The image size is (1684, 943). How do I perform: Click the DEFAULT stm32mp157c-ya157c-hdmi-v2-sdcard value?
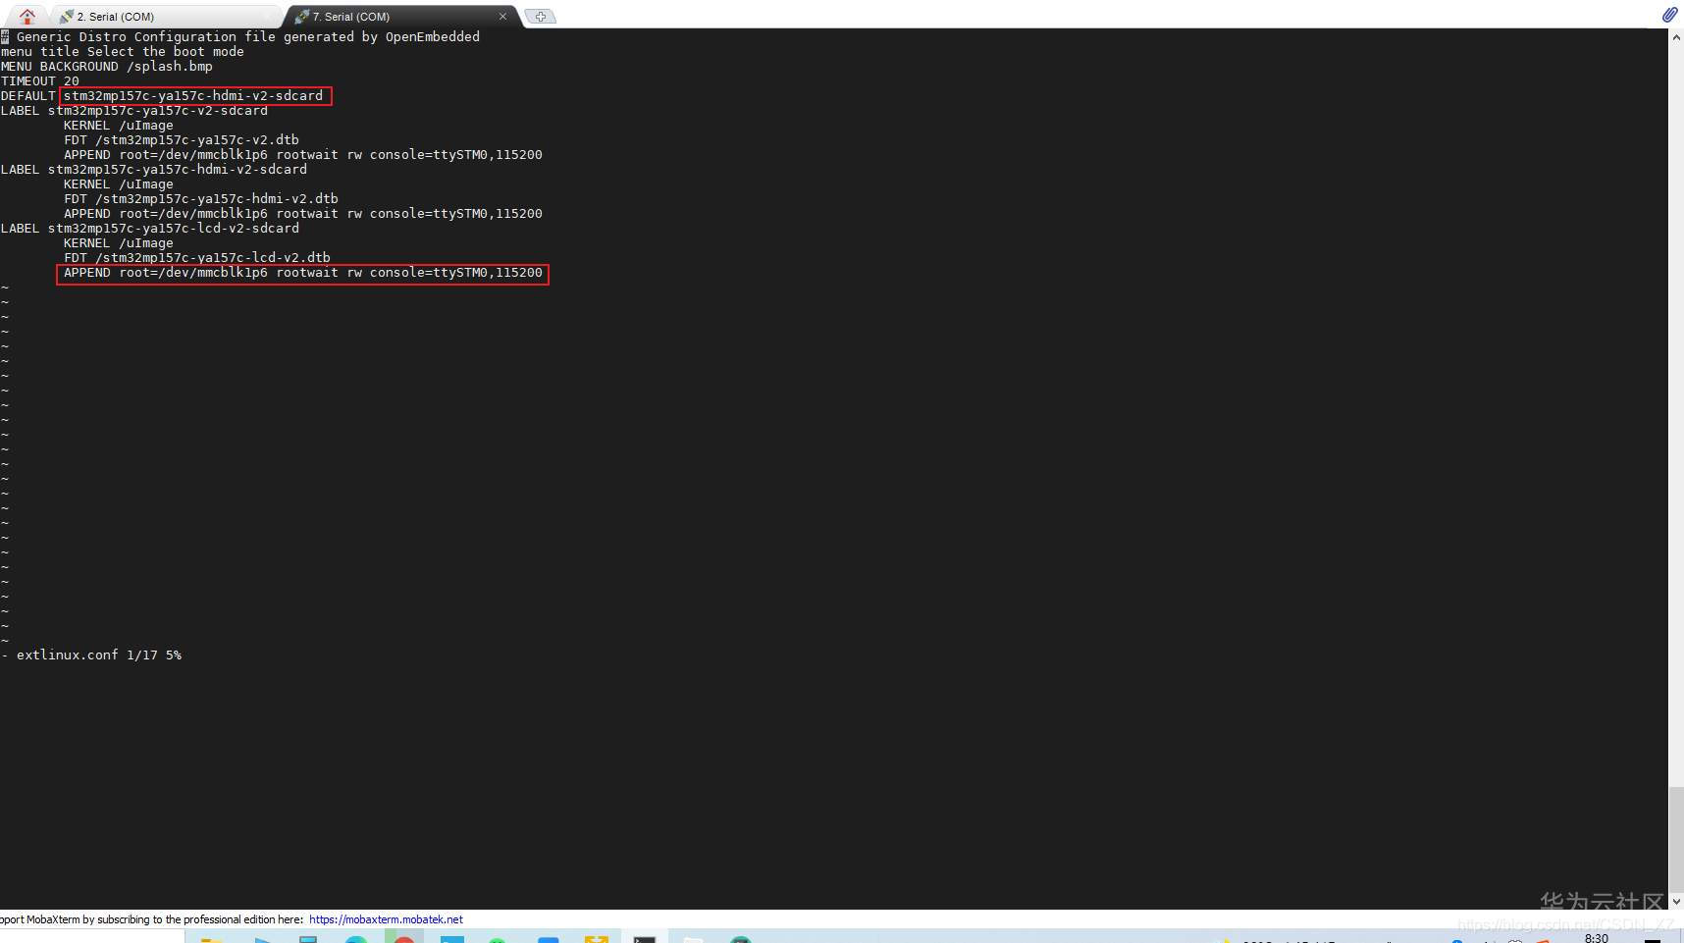194,95
